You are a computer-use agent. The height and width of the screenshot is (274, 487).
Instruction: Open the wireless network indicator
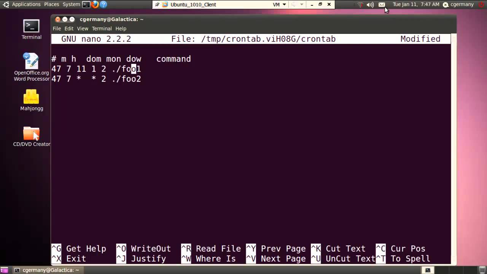tap(360, 5)
